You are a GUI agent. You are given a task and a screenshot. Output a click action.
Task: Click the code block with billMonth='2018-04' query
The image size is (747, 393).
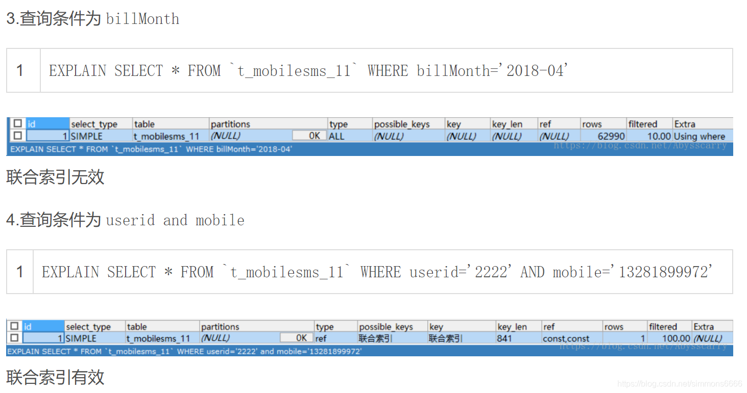tap(369, 70)
